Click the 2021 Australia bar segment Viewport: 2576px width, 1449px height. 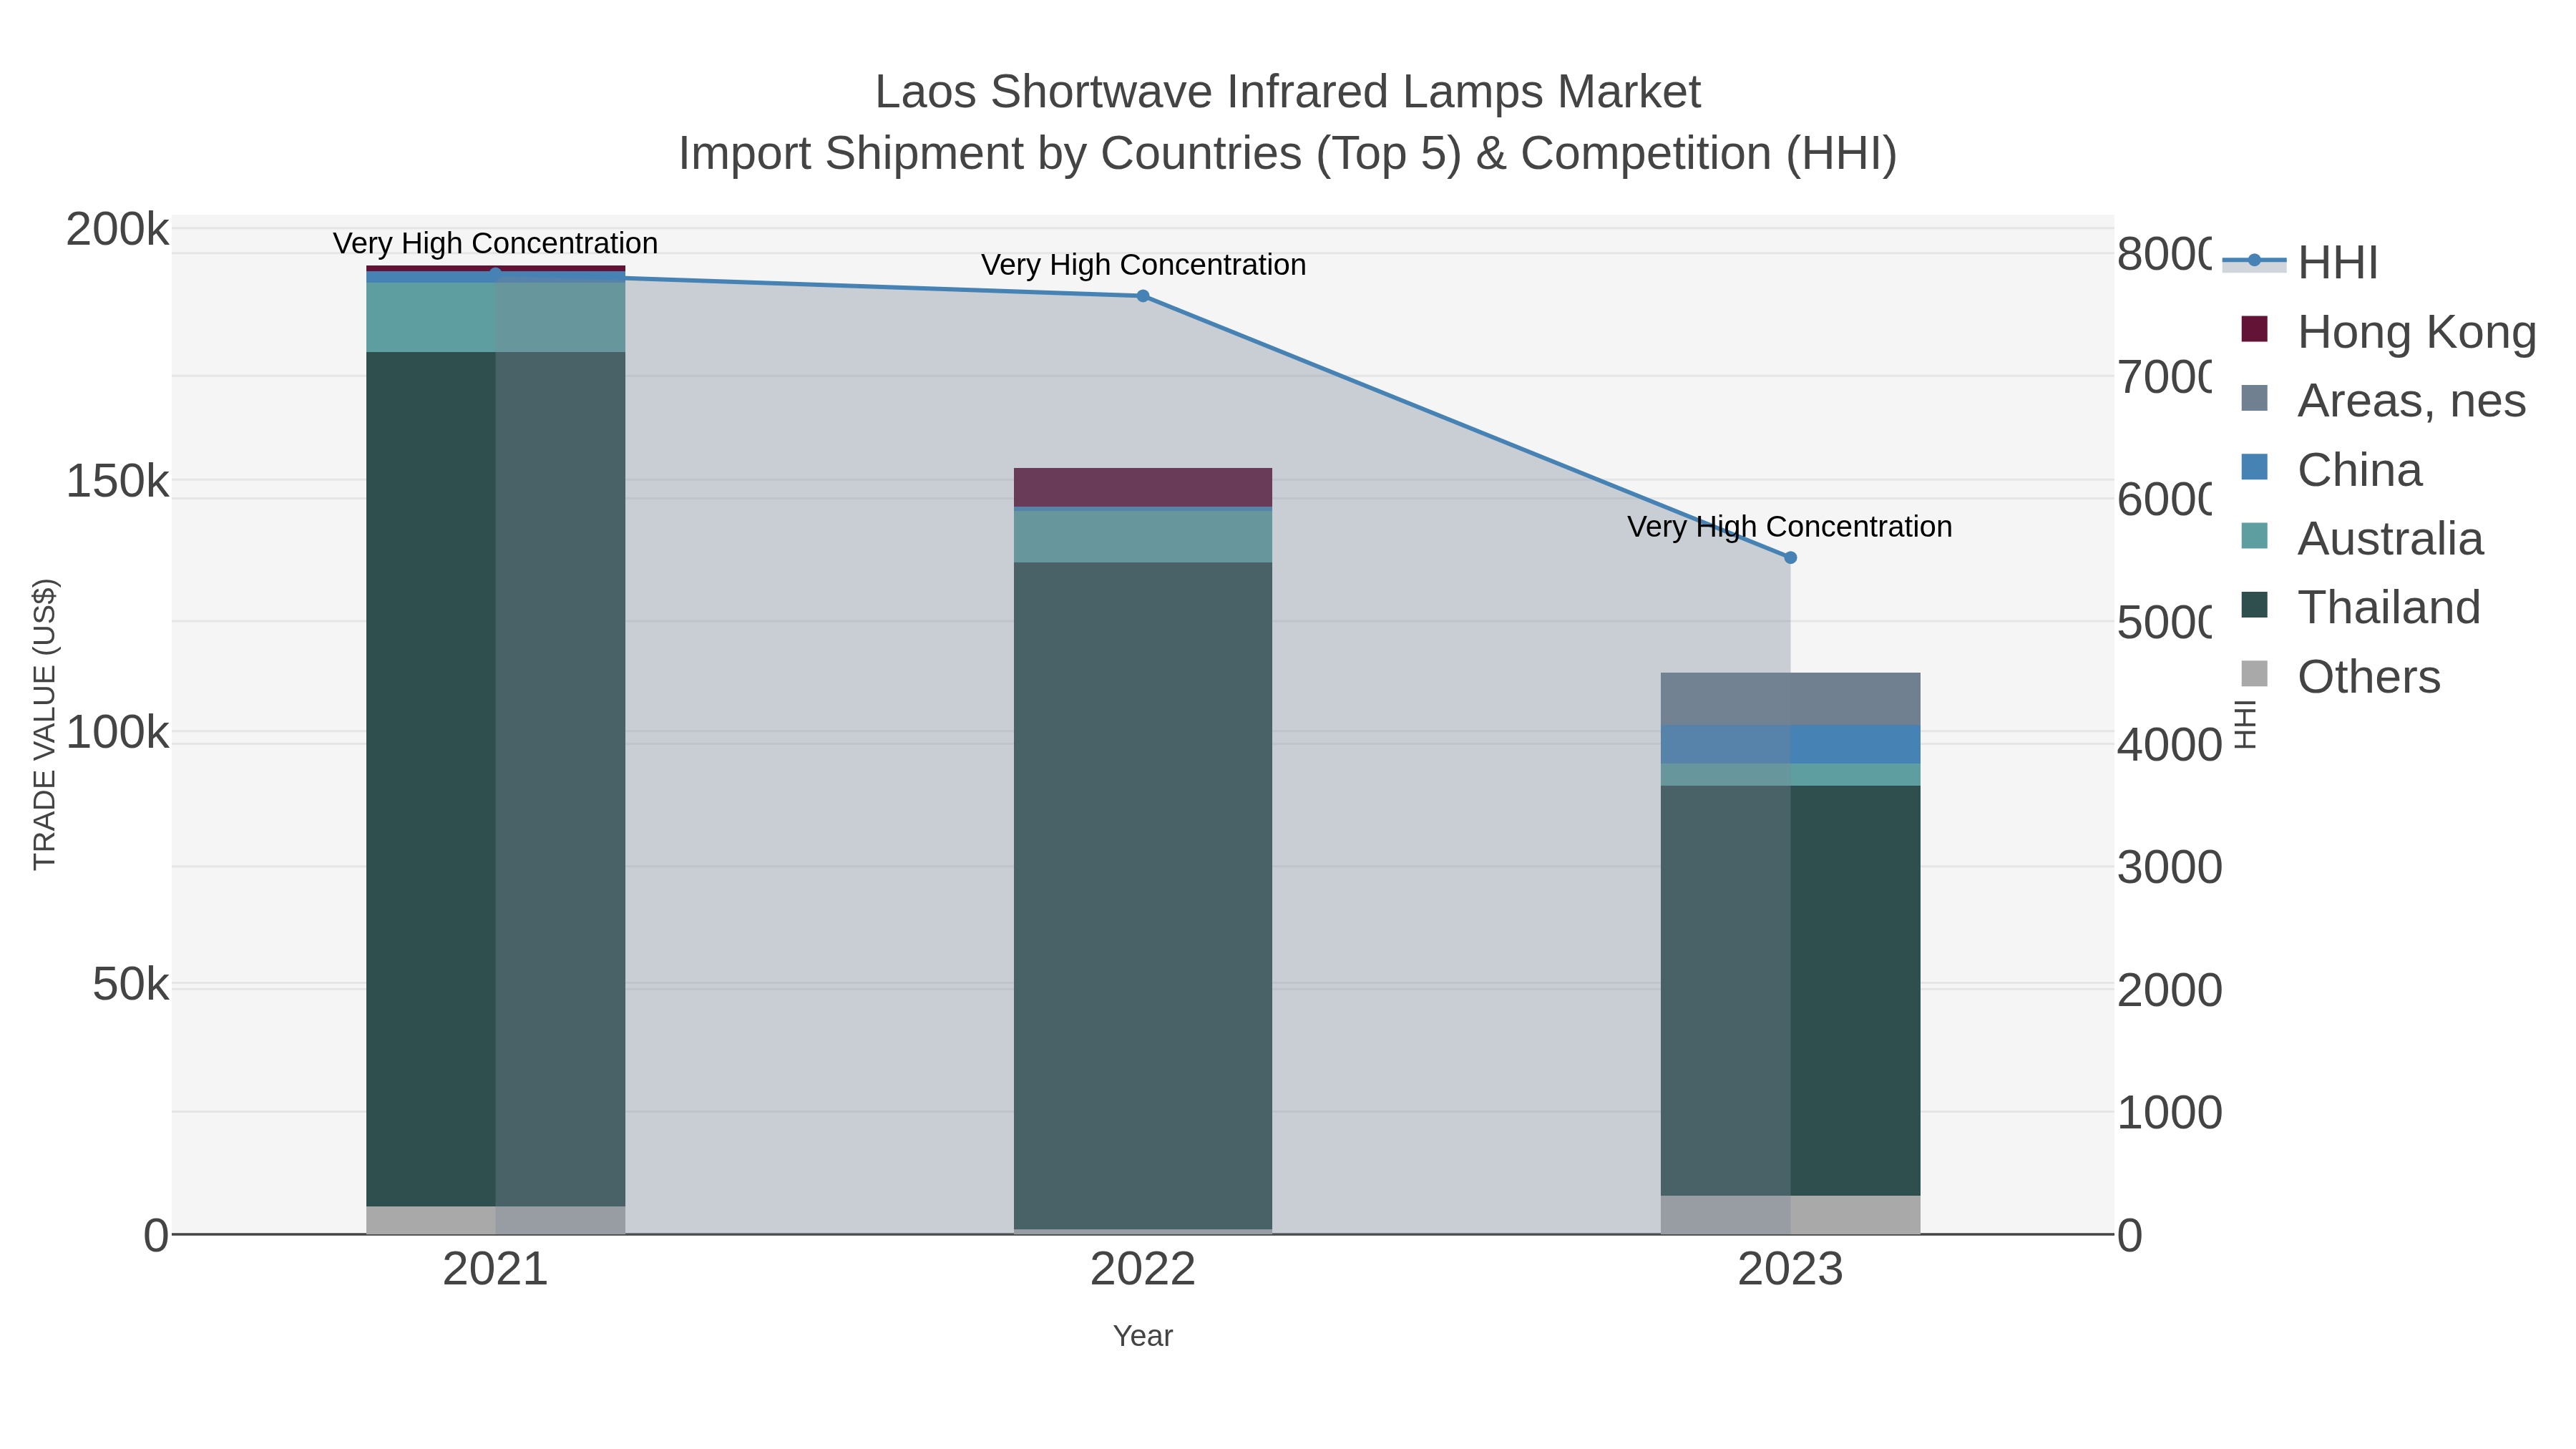(x=495, y=317)
